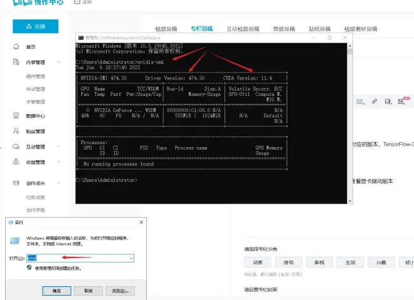
Task: Collapse the 创作成长 section chevron
Action: [58, 183]
